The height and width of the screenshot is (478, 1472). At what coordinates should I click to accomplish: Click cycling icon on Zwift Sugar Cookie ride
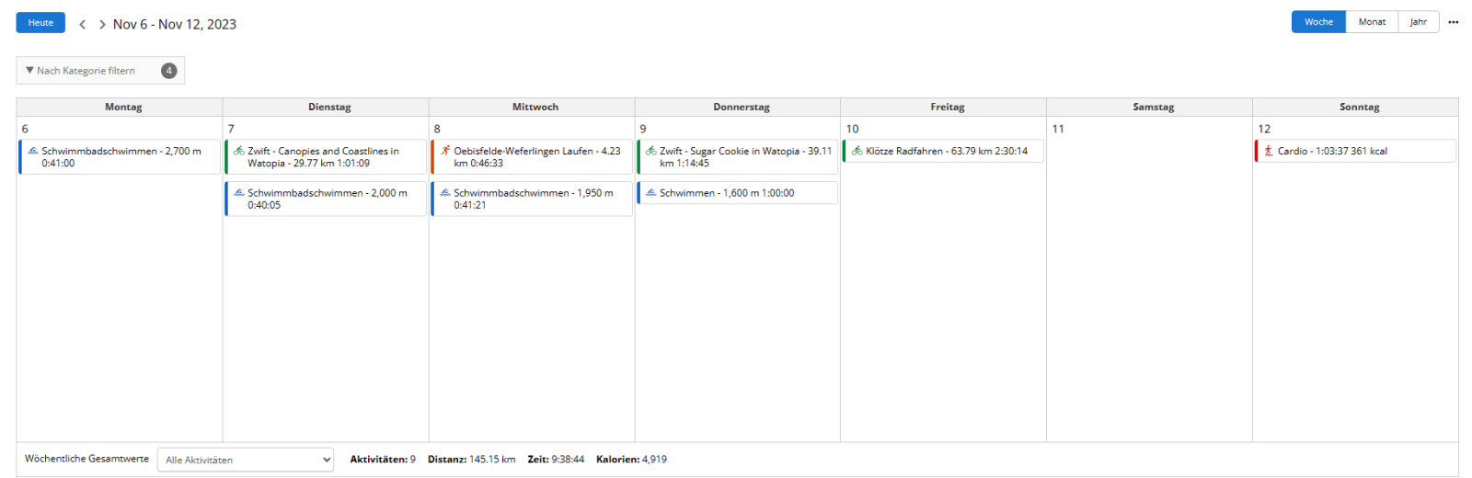(x=651, y=151)
